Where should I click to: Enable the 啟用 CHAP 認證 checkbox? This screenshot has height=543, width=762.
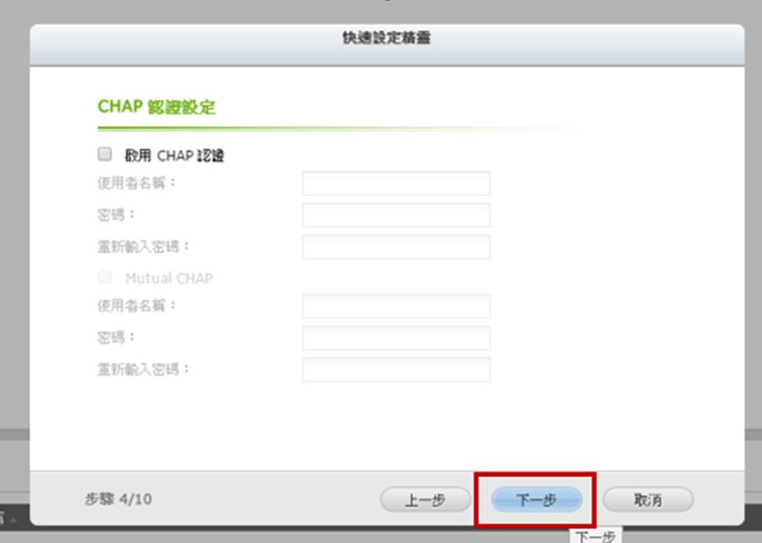105,154
